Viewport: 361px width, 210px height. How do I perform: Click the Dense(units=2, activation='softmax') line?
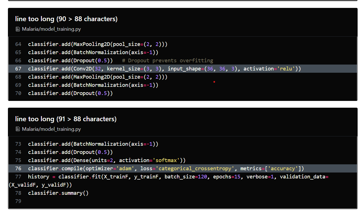coord(107,160)
